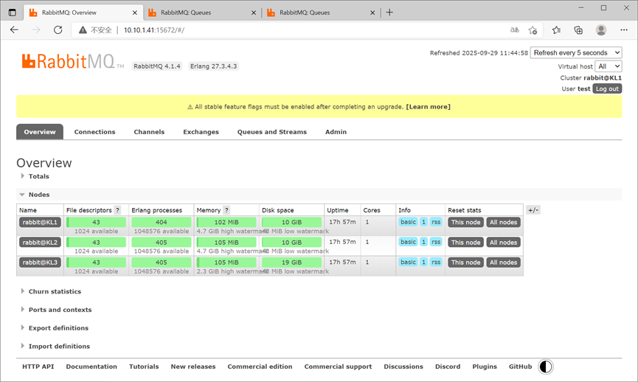Open the Learn more link in warning banner
Screen dimensions: 638x382
click(x=428, y=107)
